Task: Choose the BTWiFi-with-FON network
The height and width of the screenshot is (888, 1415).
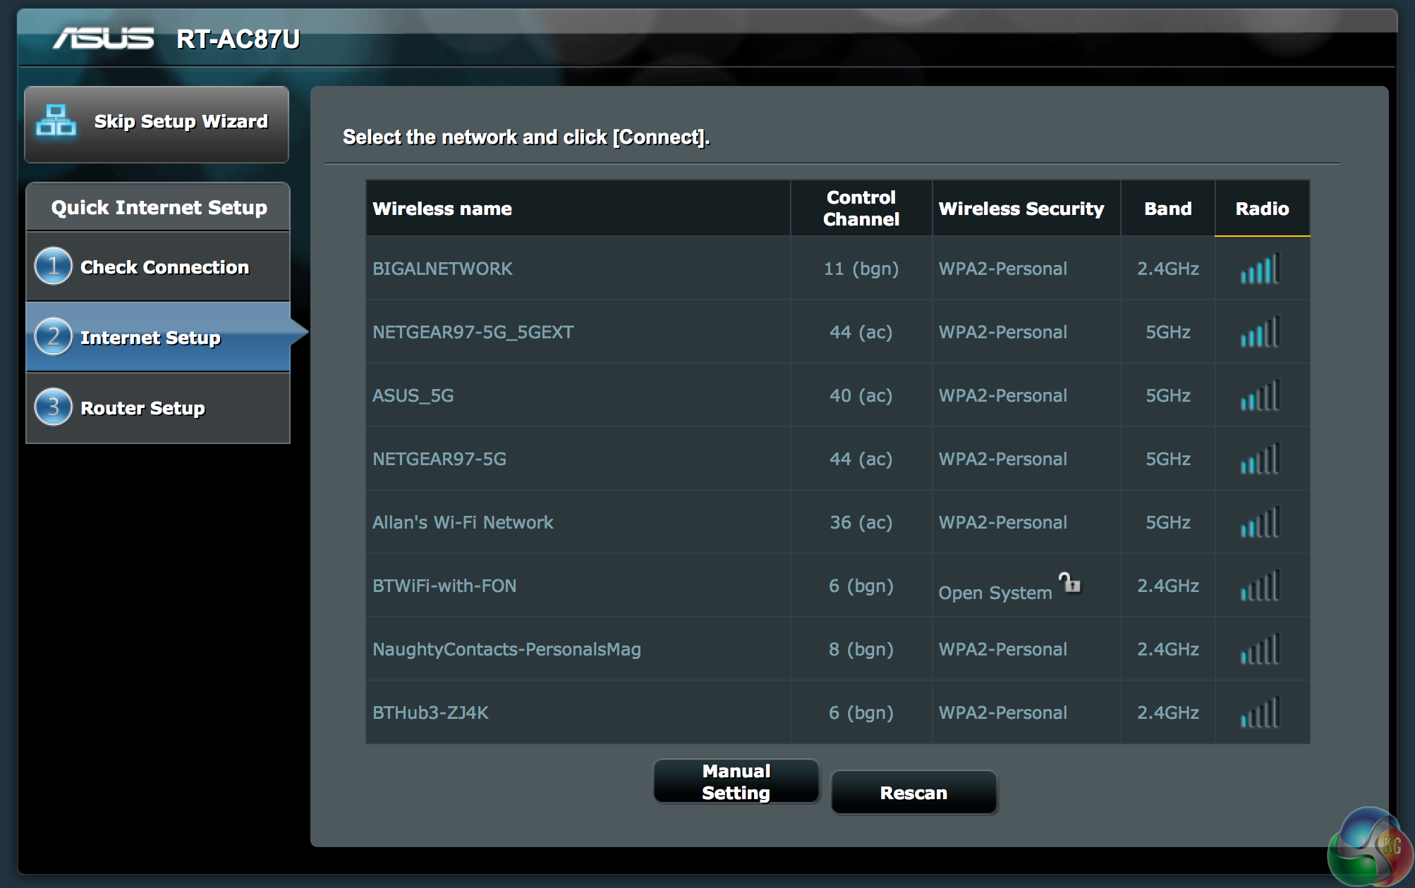Action: pyautogui.click(x=444, y=586)
